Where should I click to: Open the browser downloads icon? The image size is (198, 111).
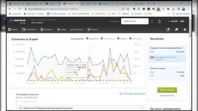(x=173, y=9)
